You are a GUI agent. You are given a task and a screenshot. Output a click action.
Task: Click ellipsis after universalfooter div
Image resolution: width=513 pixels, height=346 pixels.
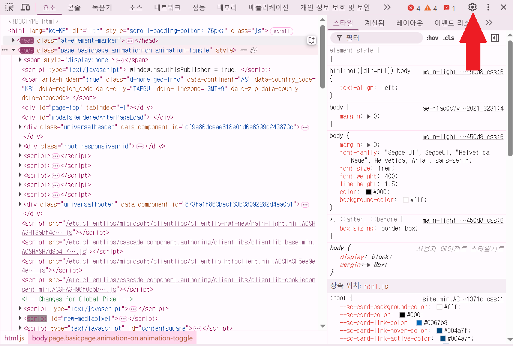(x=305, y=205)
